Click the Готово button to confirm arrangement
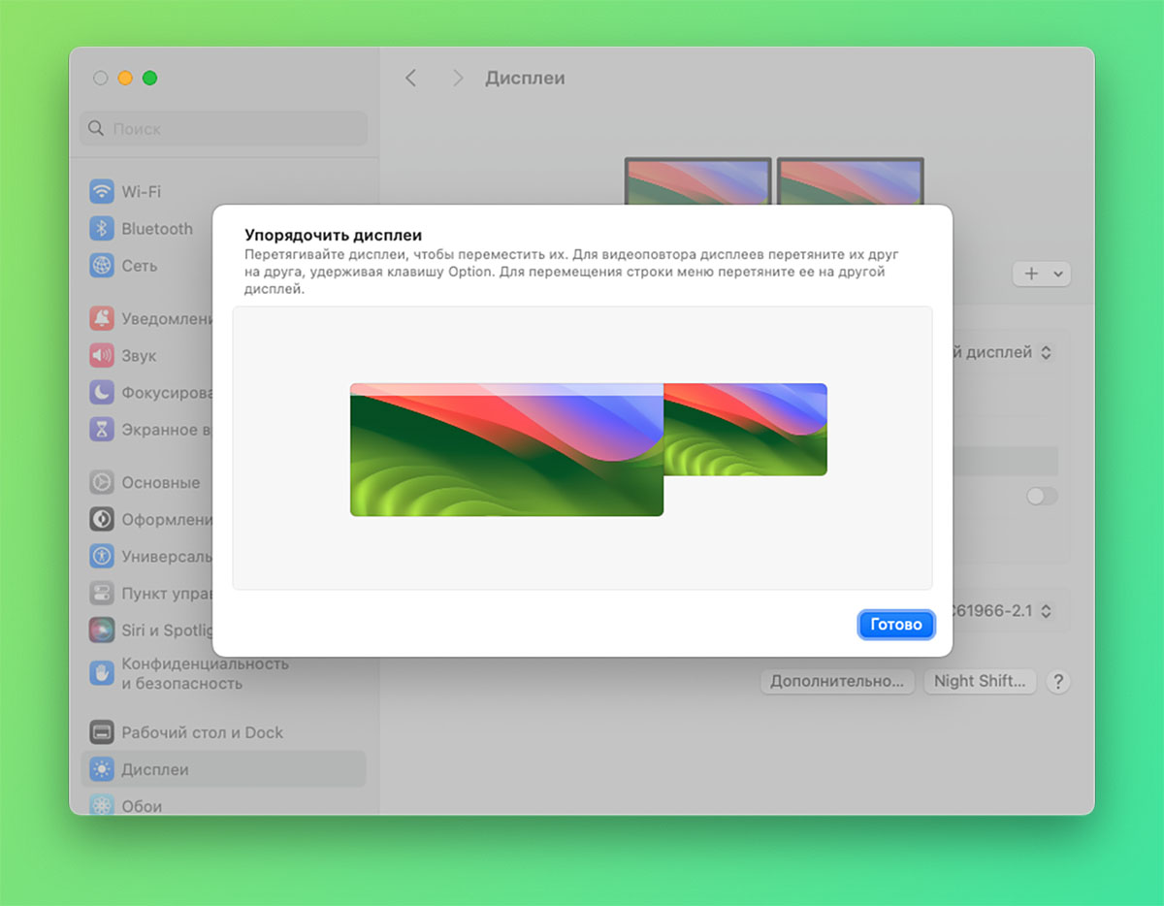 click(x=895, y=625)
